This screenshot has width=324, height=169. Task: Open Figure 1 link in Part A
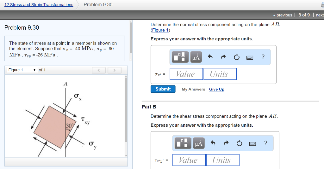pos(160,30)
